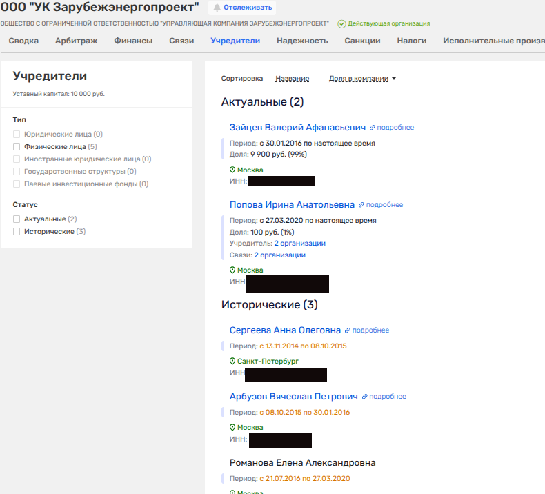The width and height of the screenshot is (545, 494).
Task: Click Связи 2 организации link
Action: (x=279, y=255)
